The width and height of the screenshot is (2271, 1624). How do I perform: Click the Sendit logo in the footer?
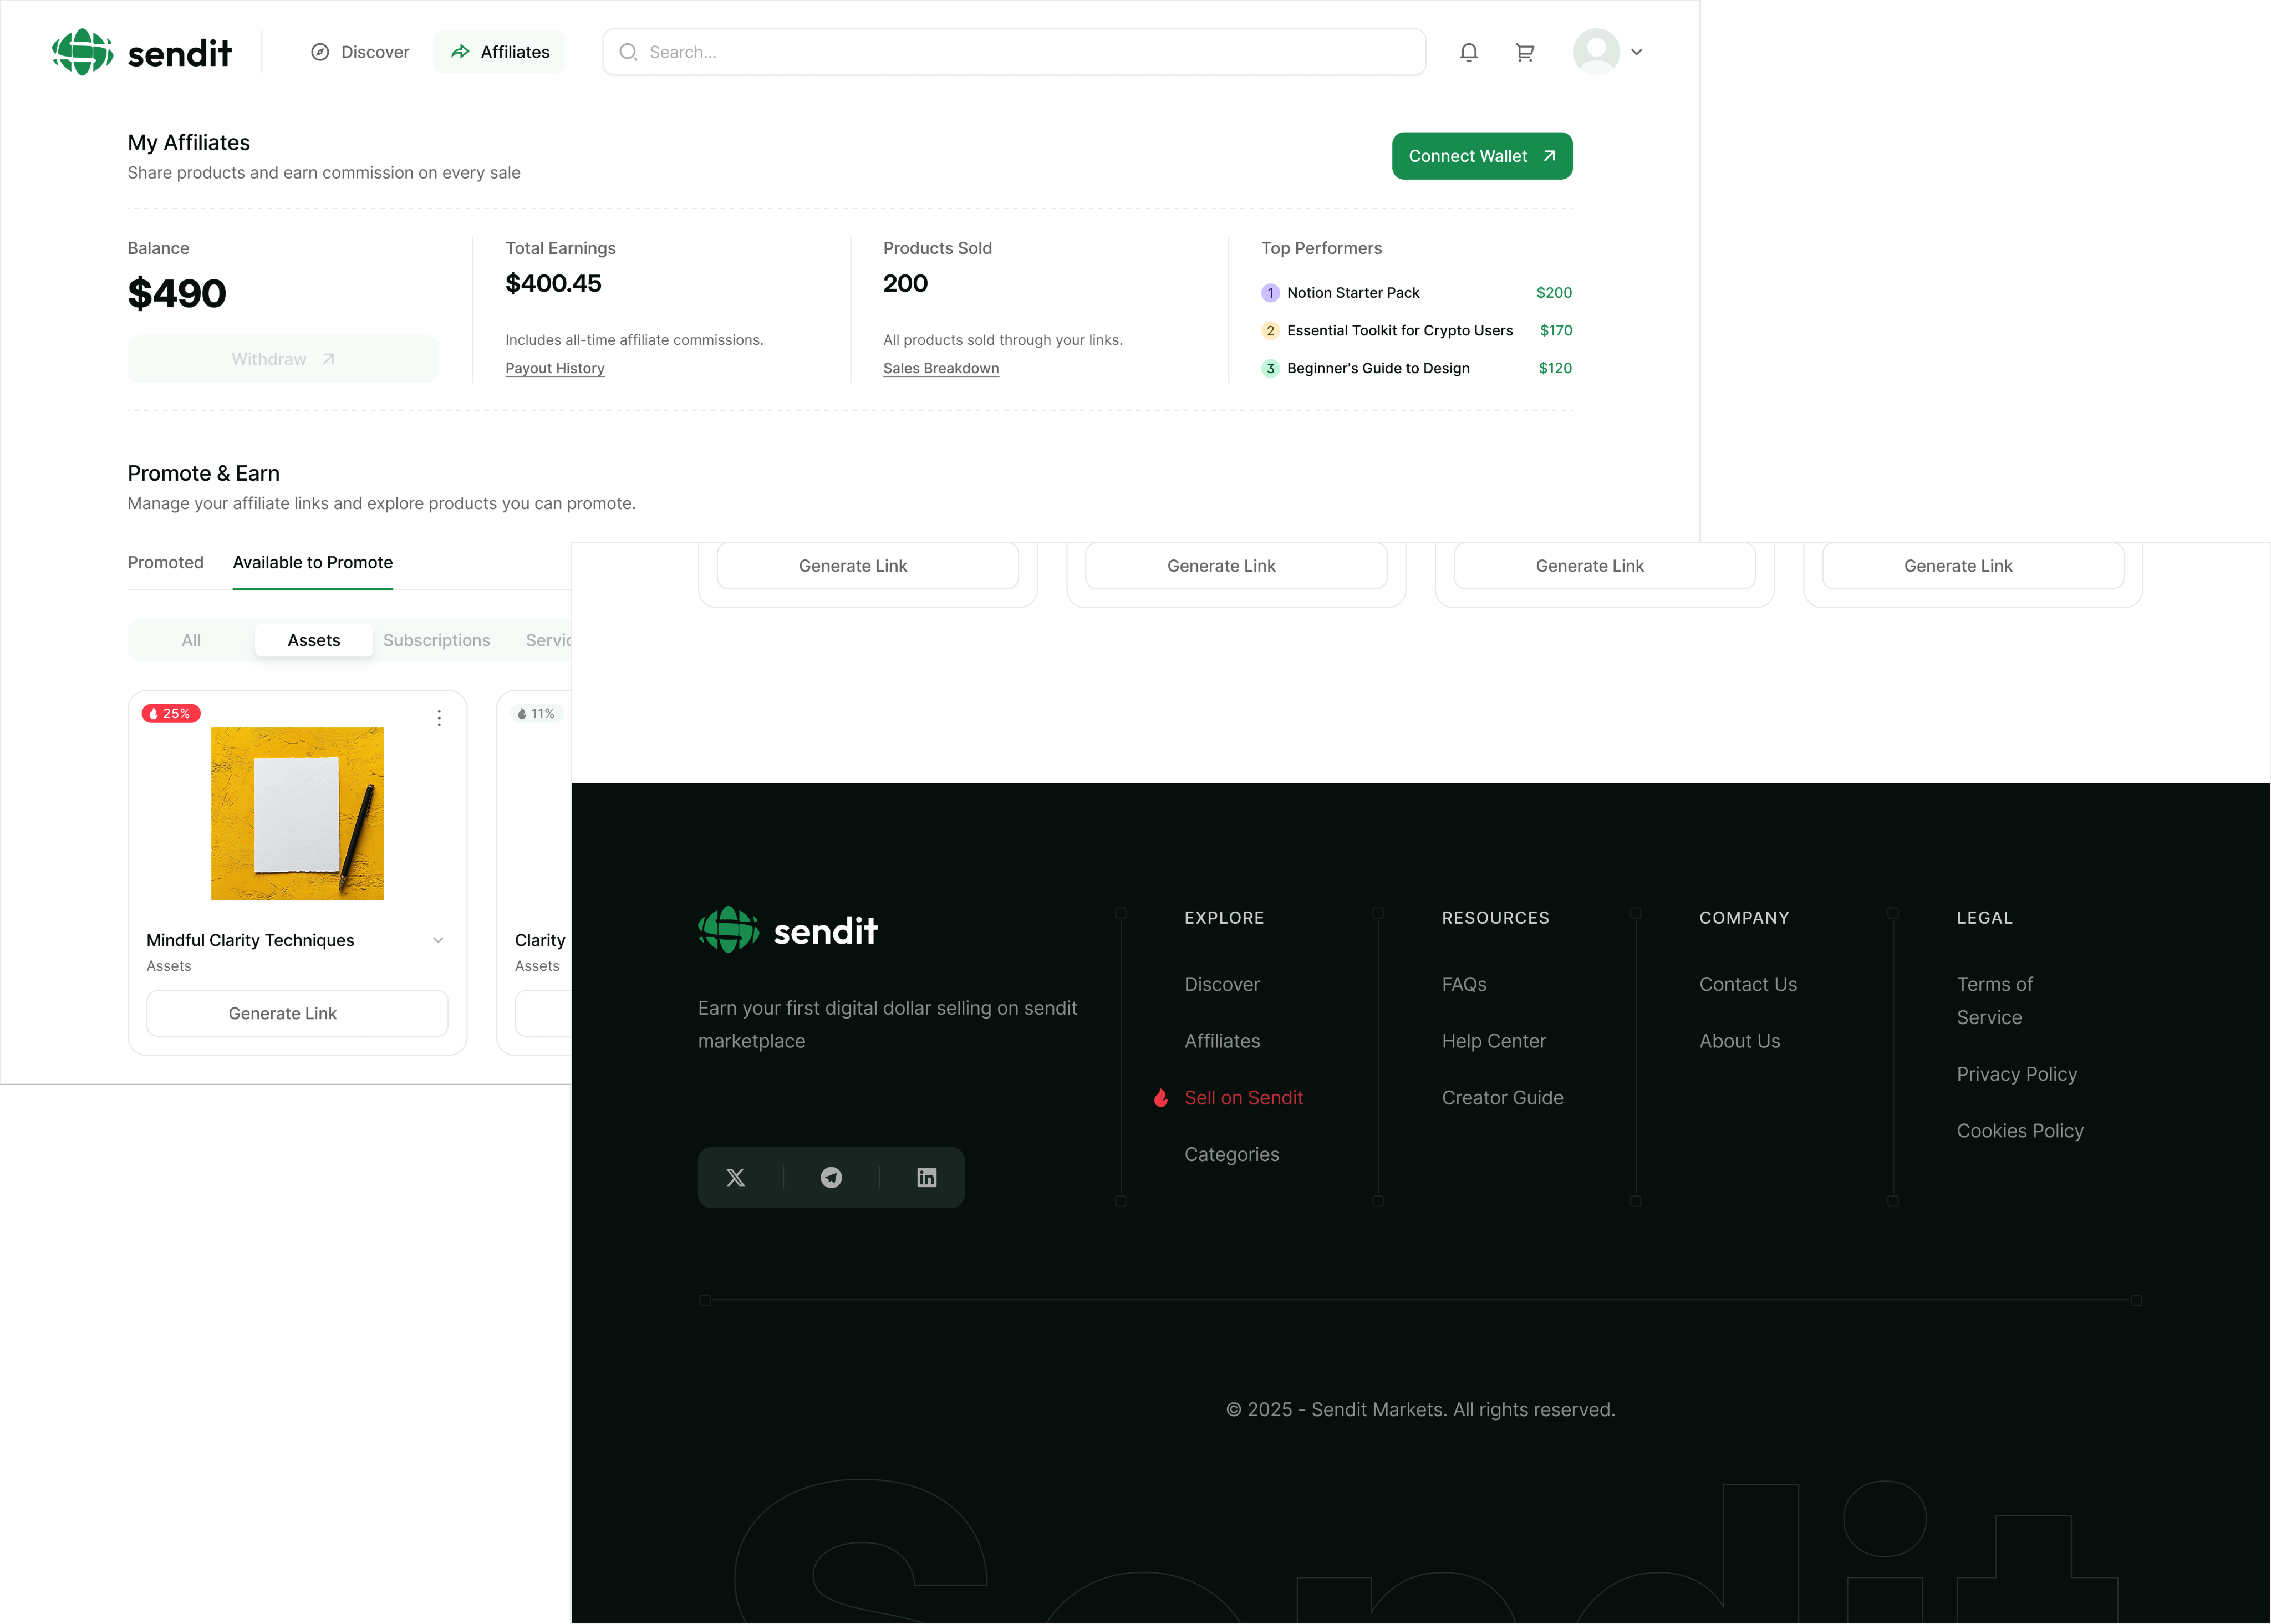[788, 930]
